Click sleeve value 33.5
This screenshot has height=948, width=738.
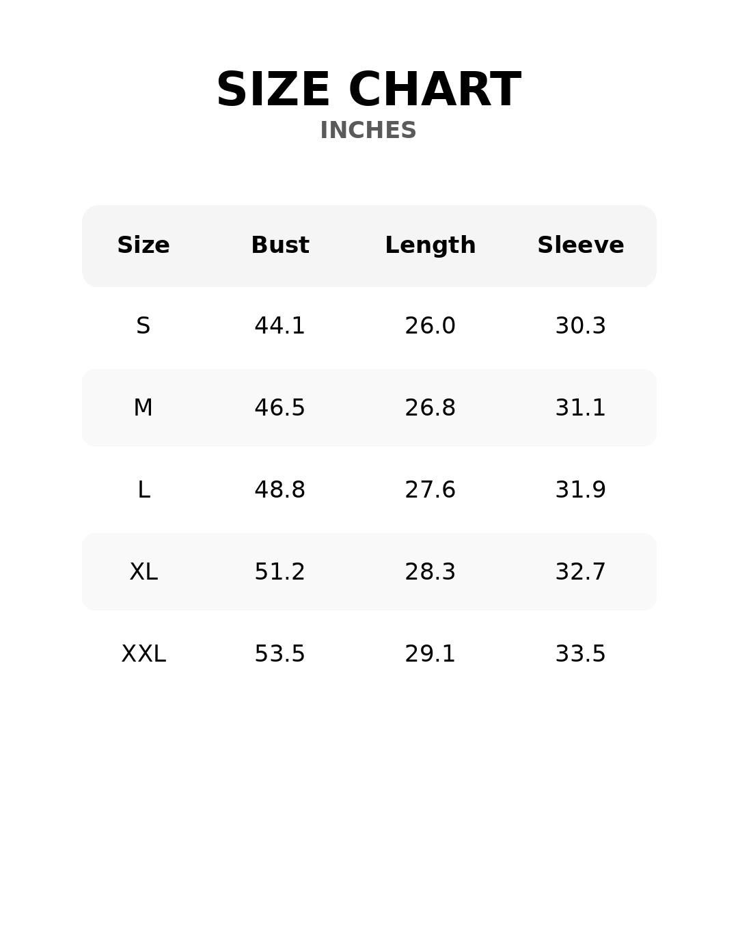[x=581, y=654]
